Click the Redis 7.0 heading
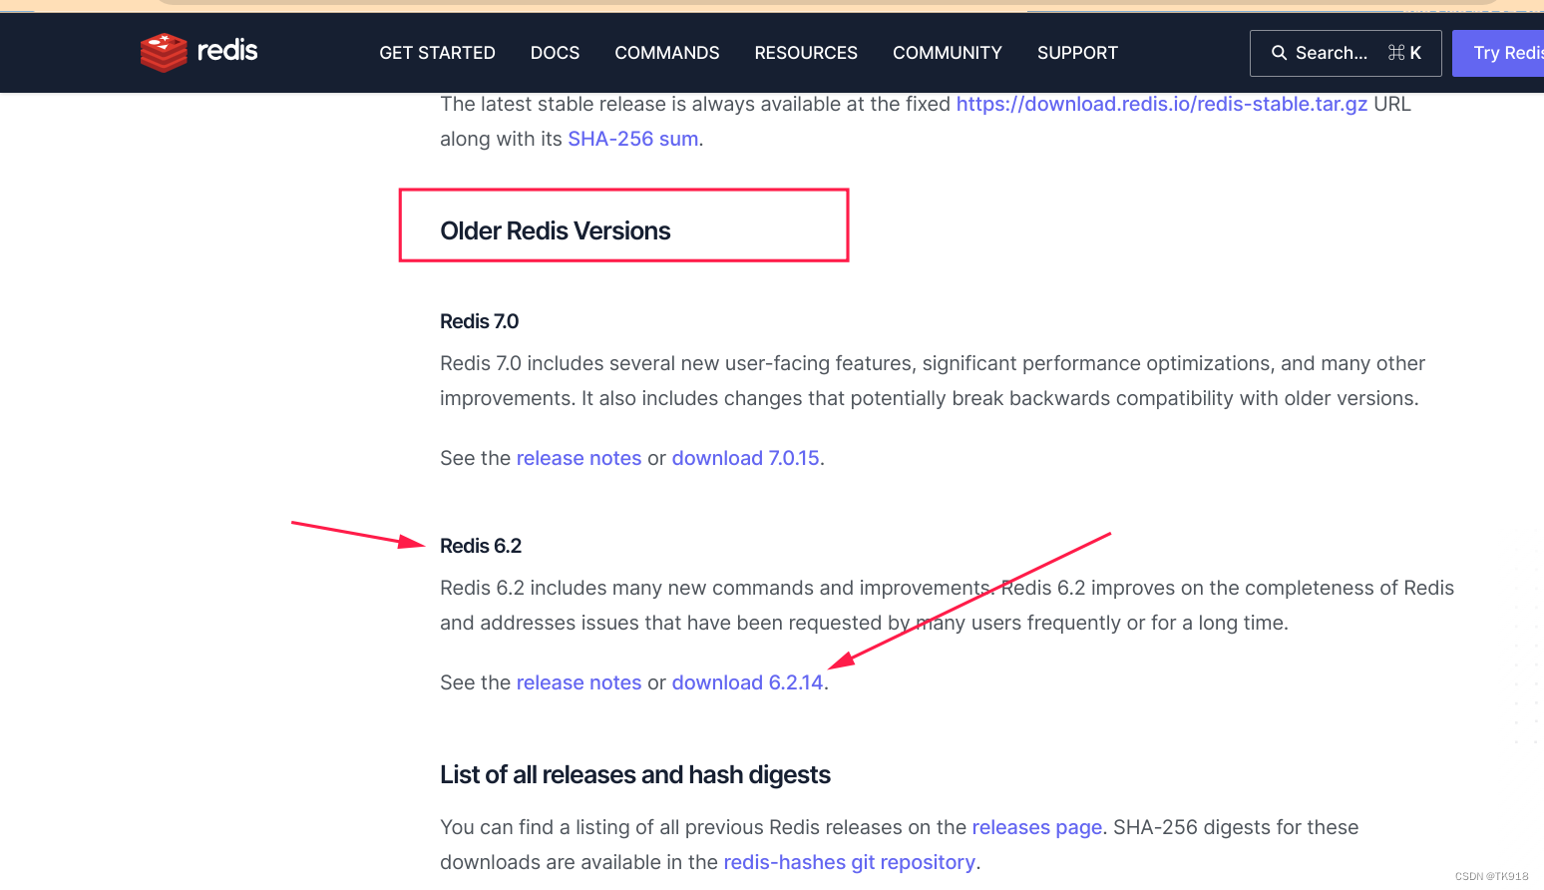 [480, 321]
